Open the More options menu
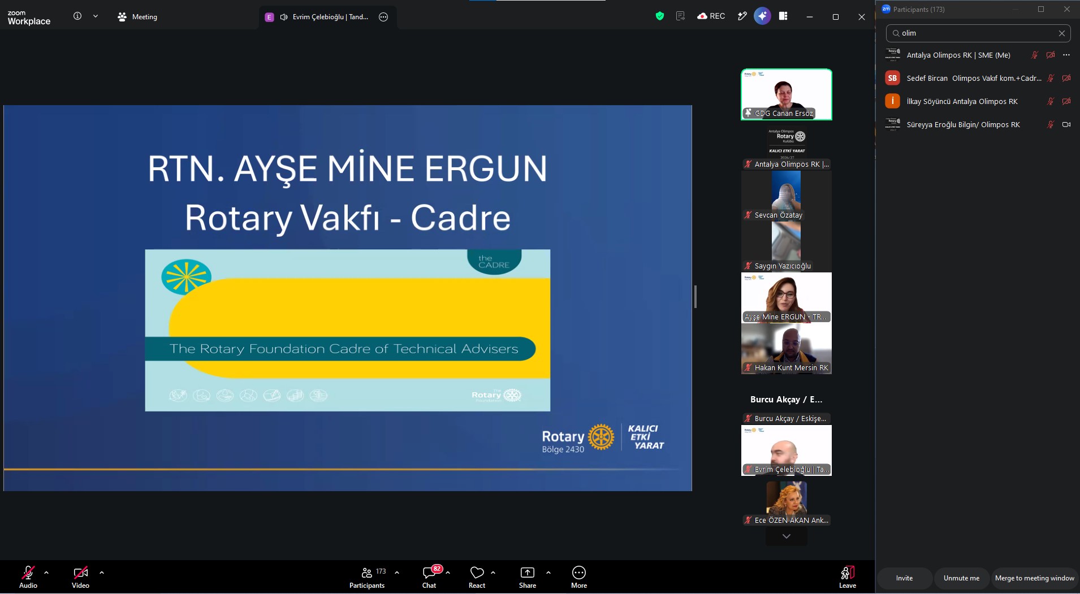The height and width of the screenshot is (594, 1080). click(x=579, y=577)
